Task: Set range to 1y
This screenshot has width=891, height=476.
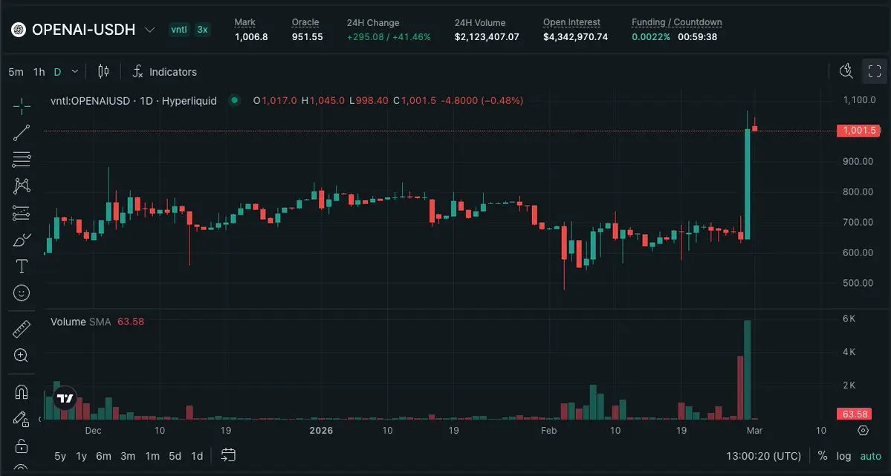Action: (81, 456)
